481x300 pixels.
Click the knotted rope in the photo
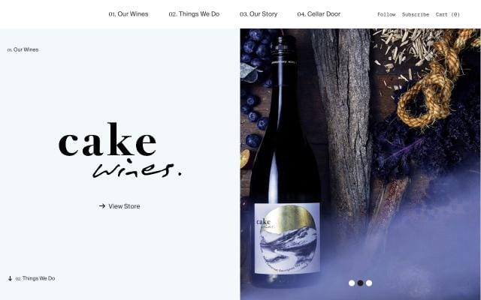point(436,79)
